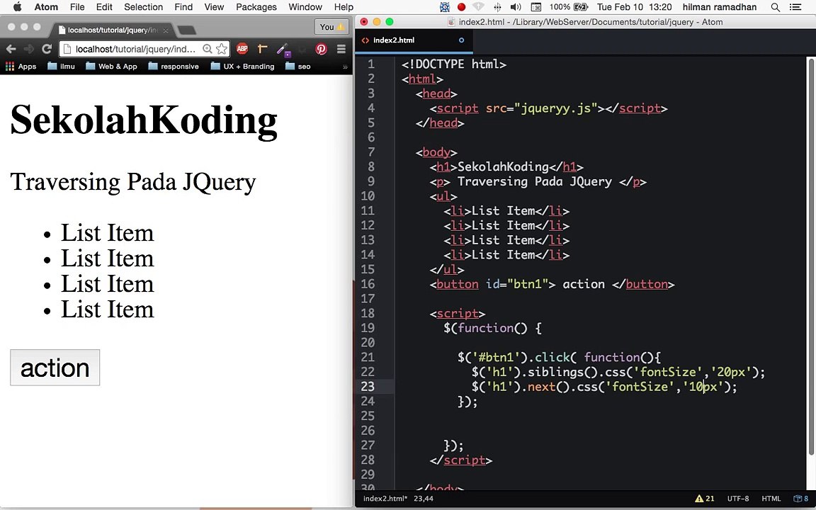
Task: Open Spotlight search
Action: click(x=776, y=7)
